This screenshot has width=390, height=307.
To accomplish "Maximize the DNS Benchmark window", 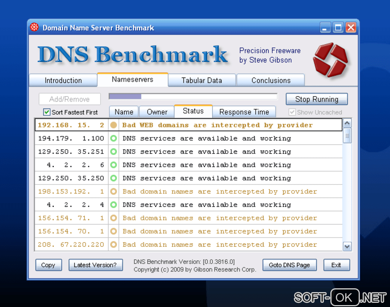I will coord(338,27).
